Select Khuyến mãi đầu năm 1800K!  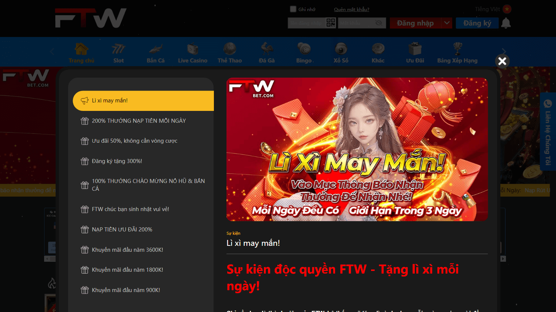pos(143,270)
